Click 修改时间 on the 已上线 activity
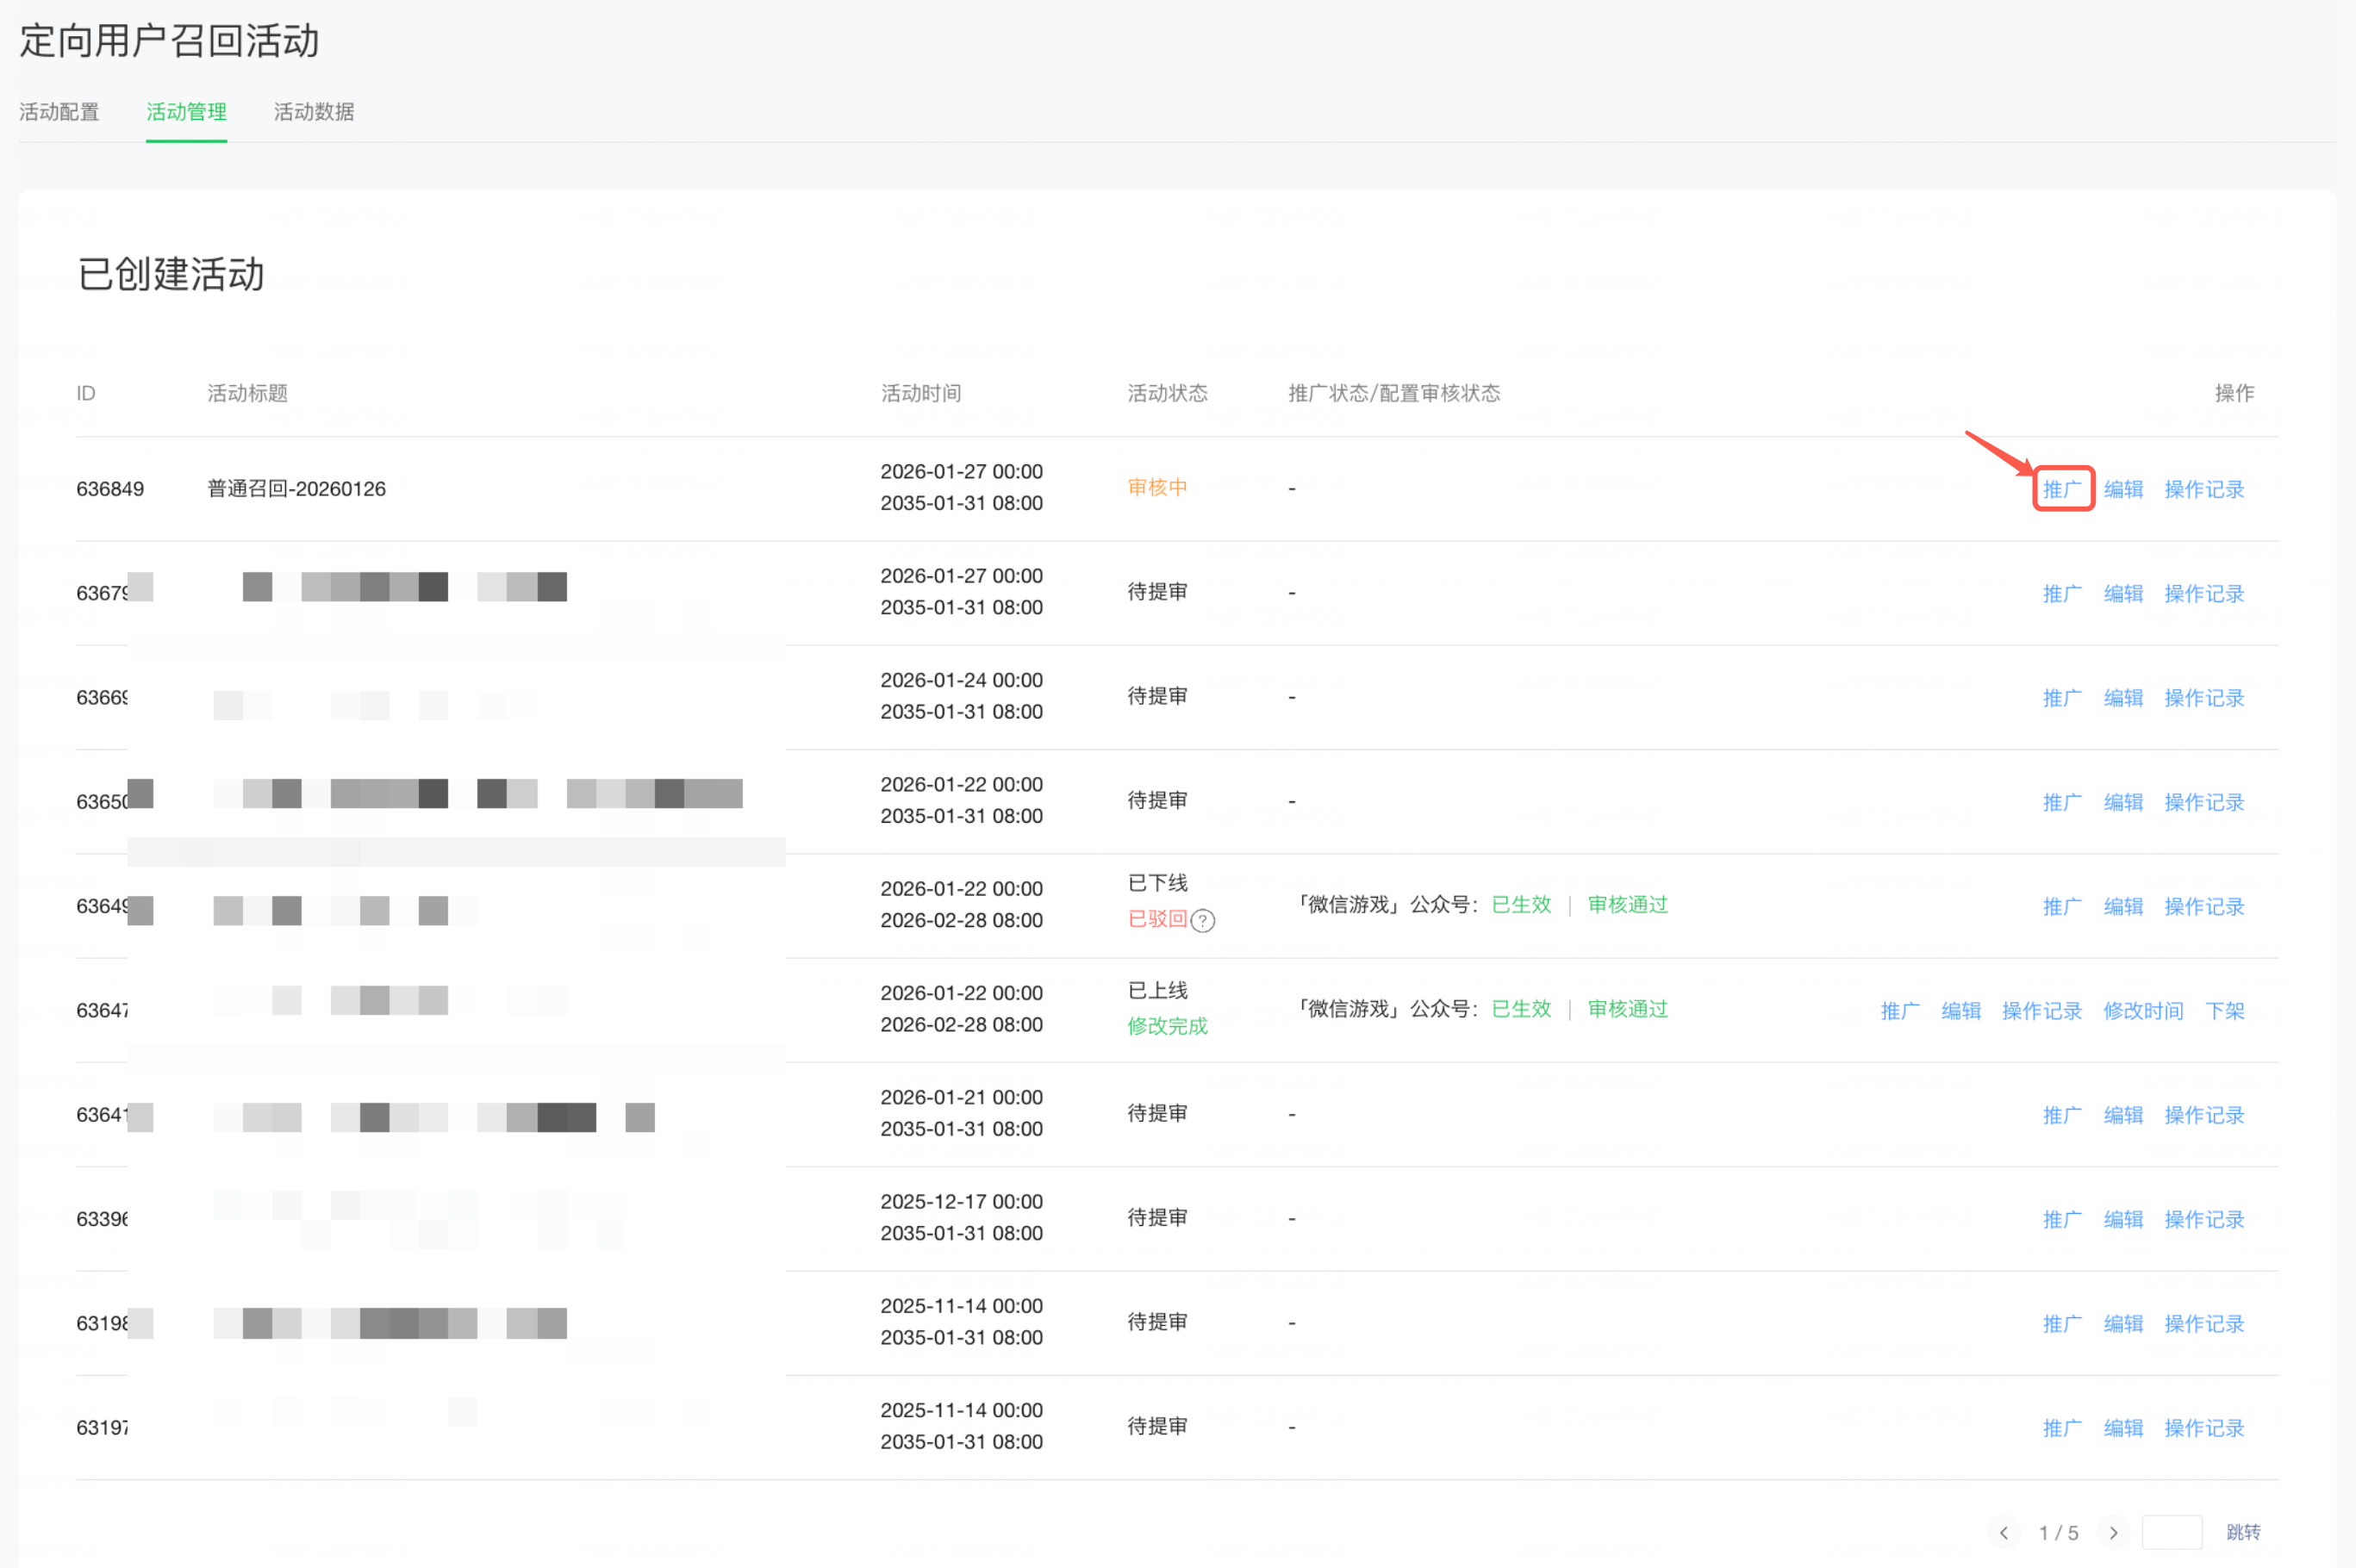Screen dimensions: 2356x1568 tap(2142, 1011)
